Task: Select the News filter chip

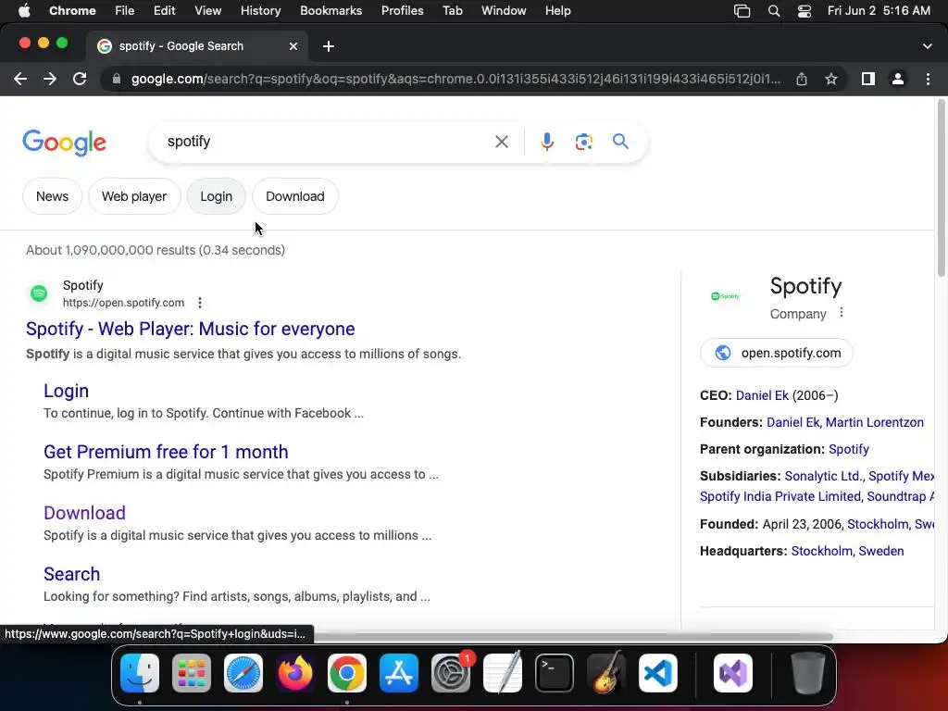Action: (52, 196)
